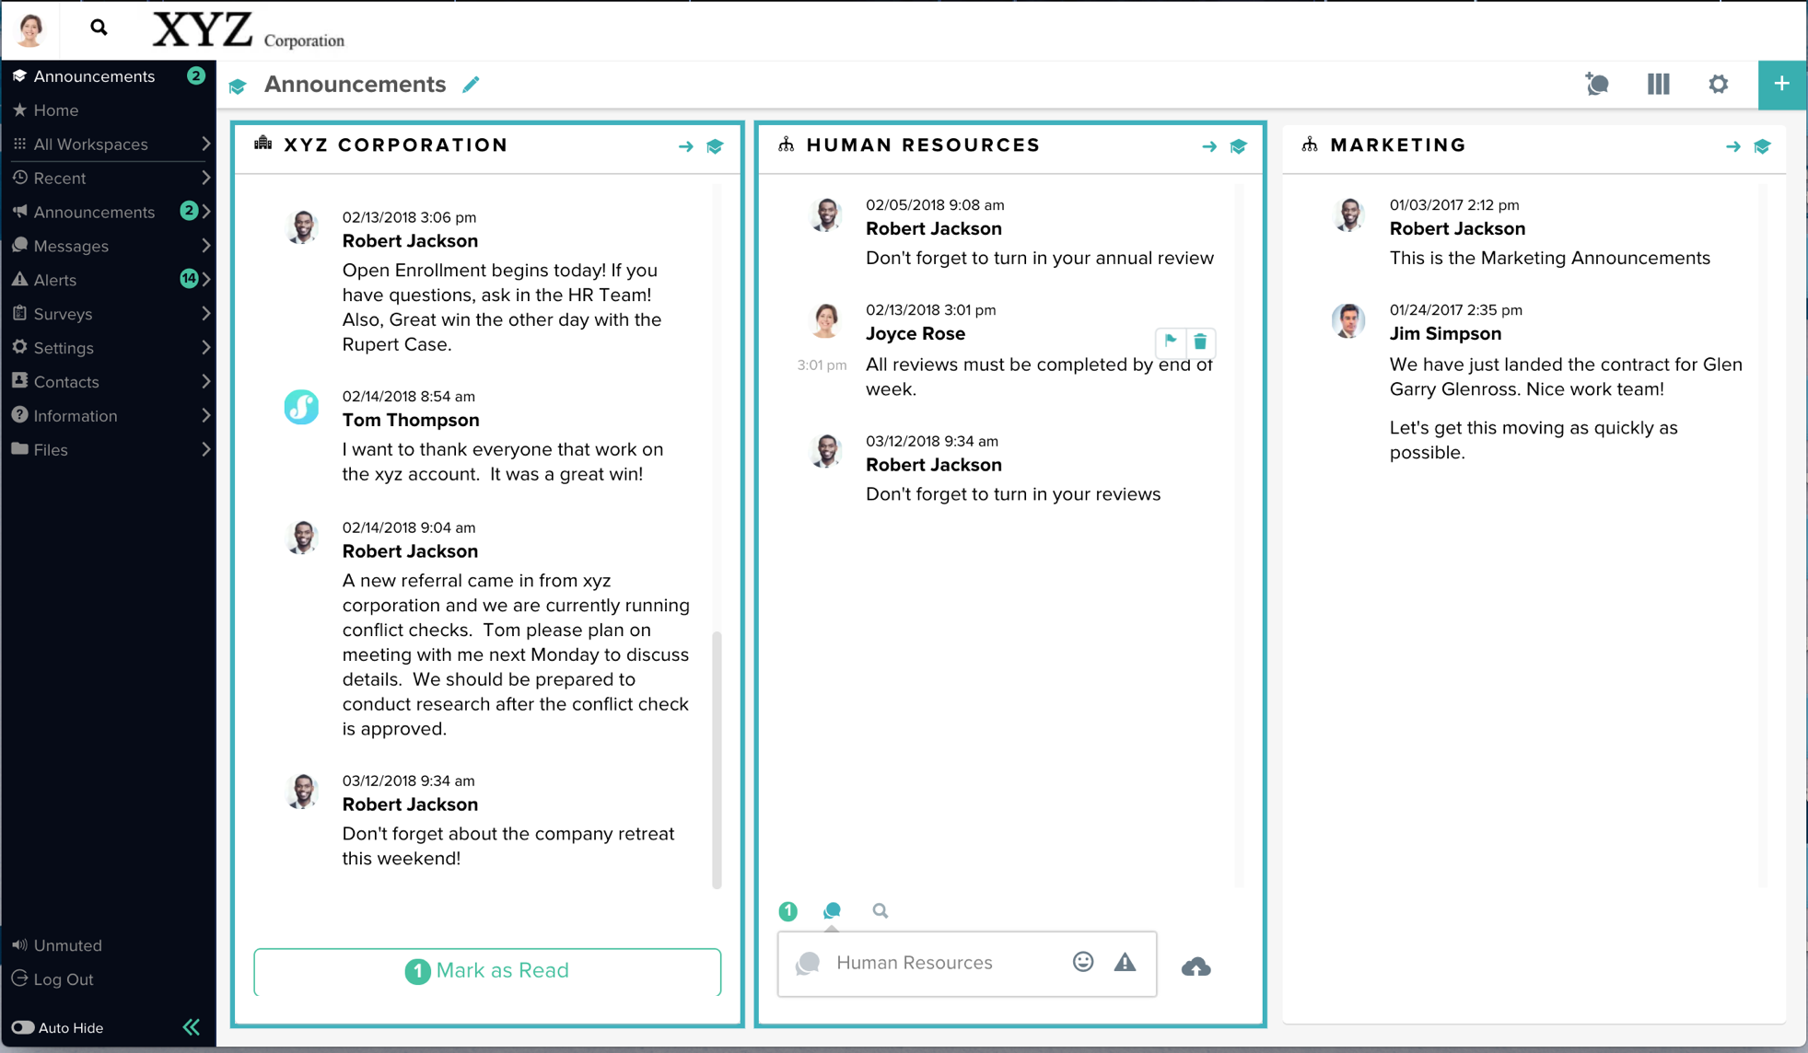Go to Human Resources workspace arrow
This screenshot has width=1808, height=1053.
tap(1209, 146)
